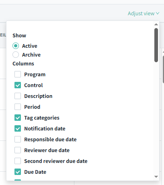The width and height of the screenshot is (164, 185).
Task: Click the Second reviewer due date label
Action: click(56, 161)
